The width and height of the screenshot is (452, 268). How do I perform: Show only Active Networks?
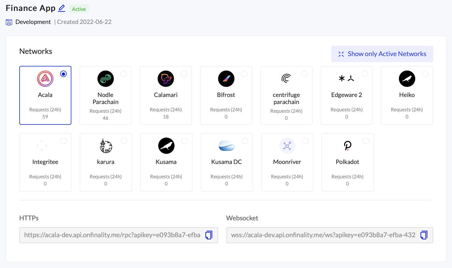(x=382, y=54)
